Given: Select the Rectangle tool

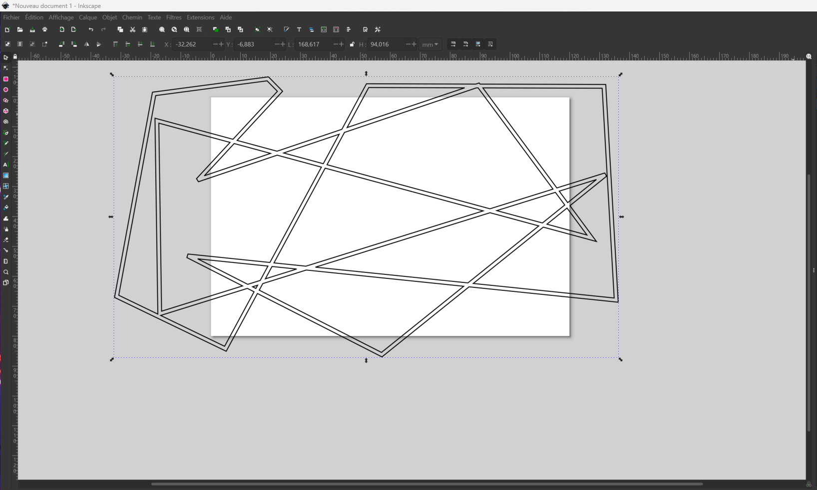Looking at the screenshot, I should (x=6, y=79).
